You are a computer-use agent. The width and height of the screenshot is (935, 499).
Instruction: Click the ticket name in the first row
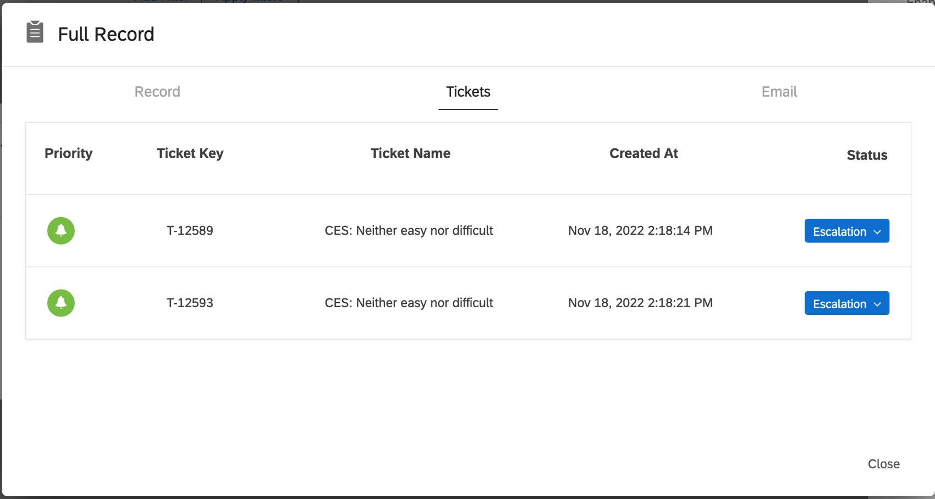point(409,231)
